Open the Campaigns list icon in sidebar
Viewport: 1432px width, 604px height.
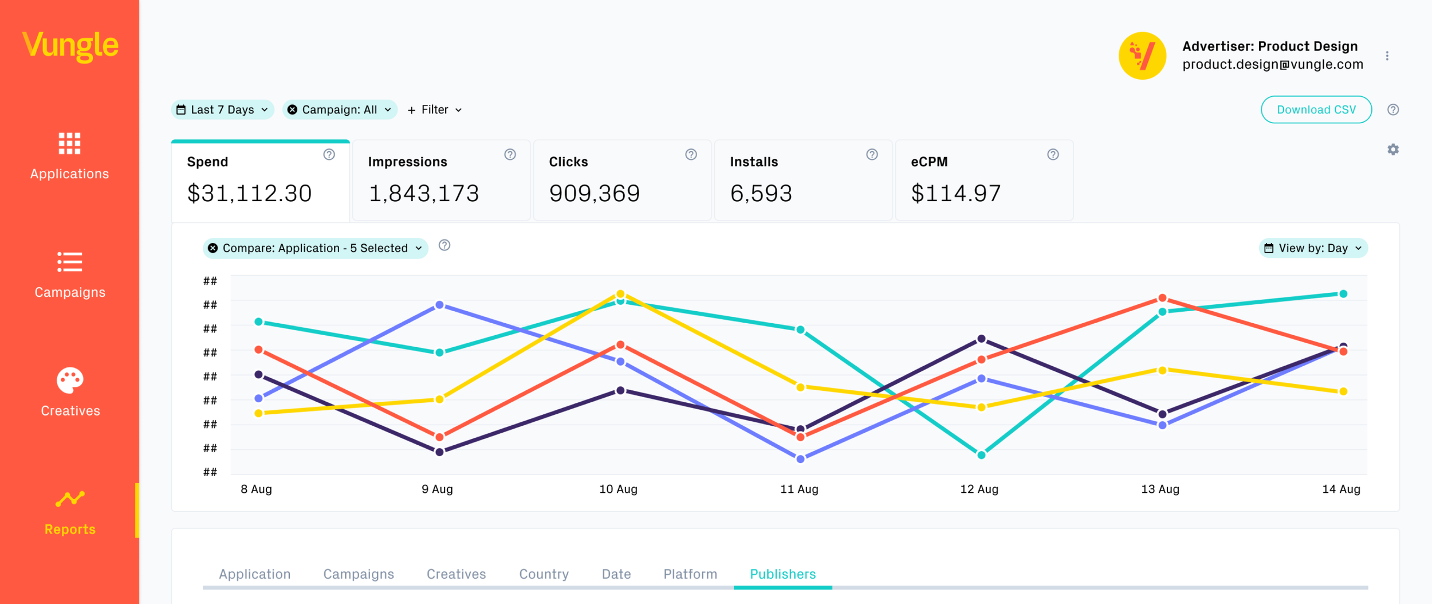(69, 262)
